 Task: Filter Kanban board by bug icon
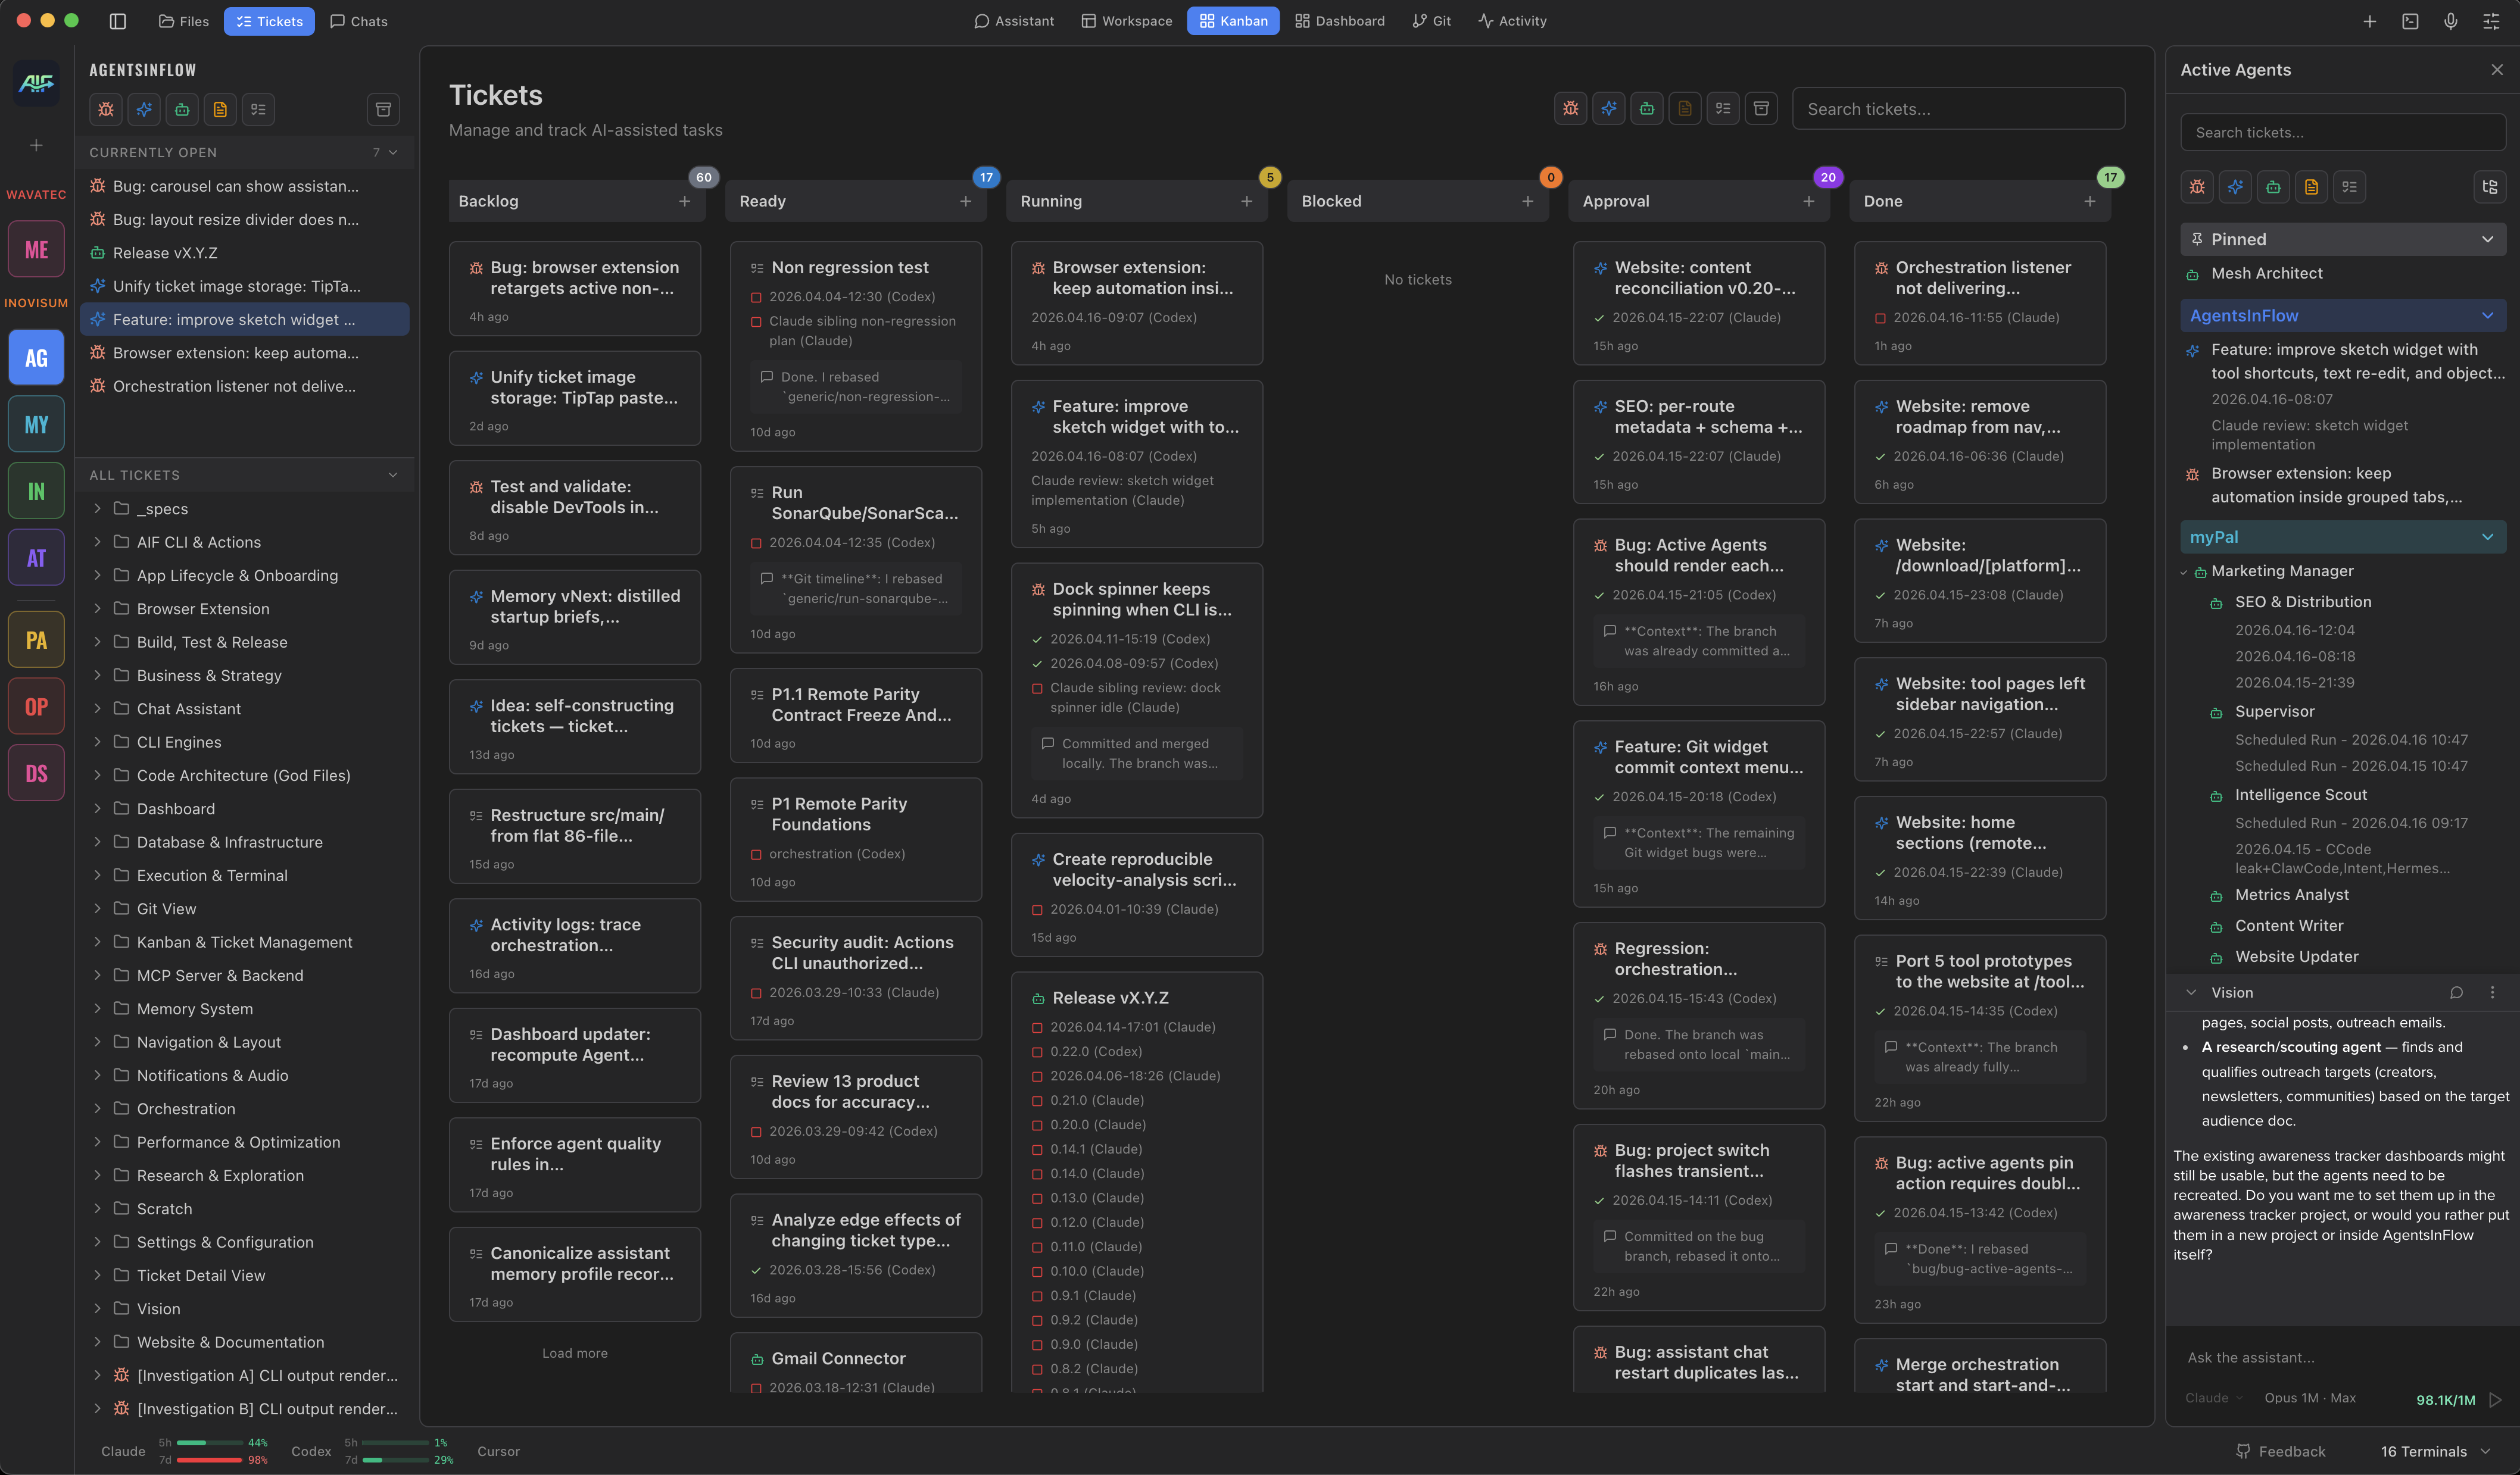click(1571, 108)
